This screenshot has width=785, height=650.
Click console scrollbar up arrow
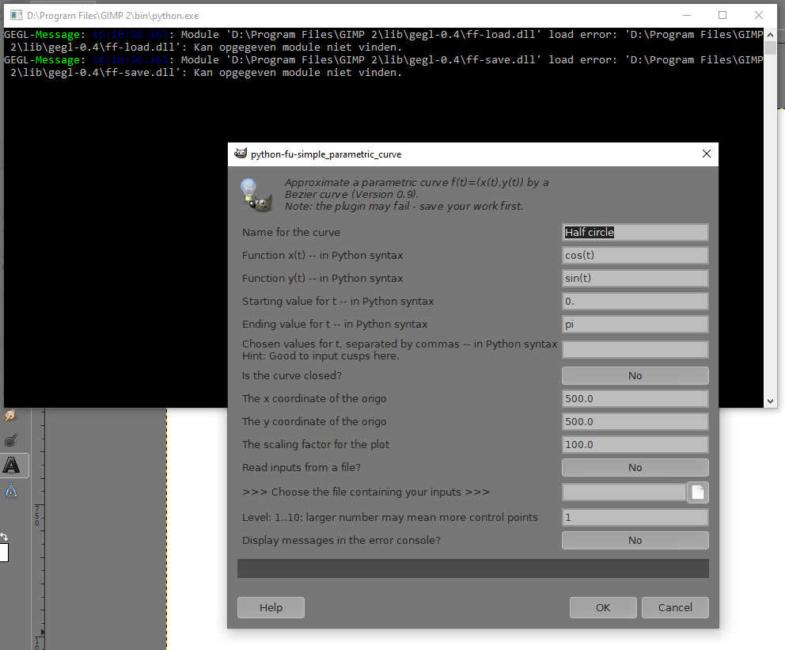[770, 35]
